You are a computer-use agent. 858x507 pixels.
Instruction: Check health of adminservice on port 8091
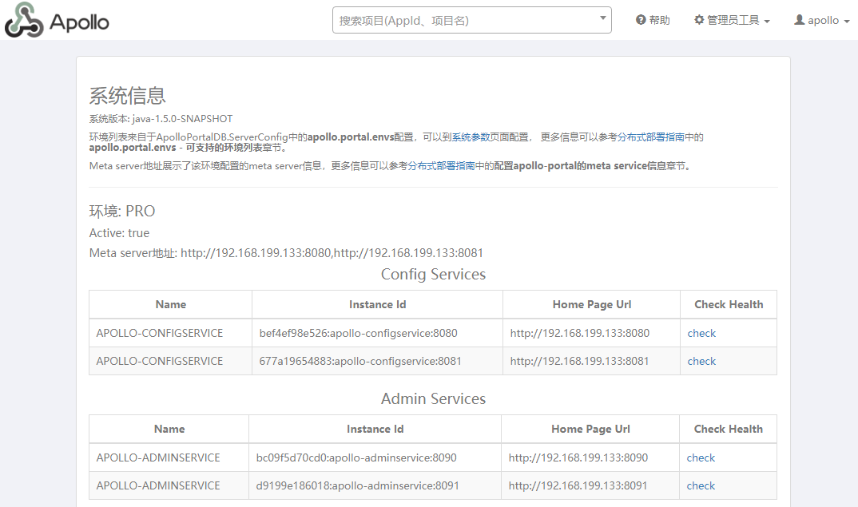pos(701,485)
